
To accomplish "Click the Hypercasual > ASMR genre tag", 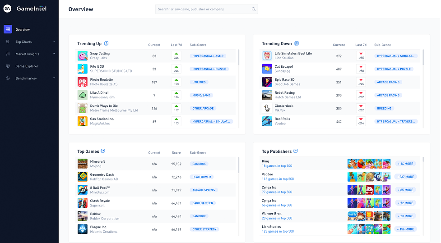I will [208, 56].
